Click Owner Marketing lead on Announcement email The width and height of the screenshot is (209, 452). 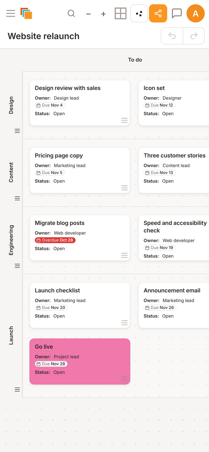click(x=169, y=301)
